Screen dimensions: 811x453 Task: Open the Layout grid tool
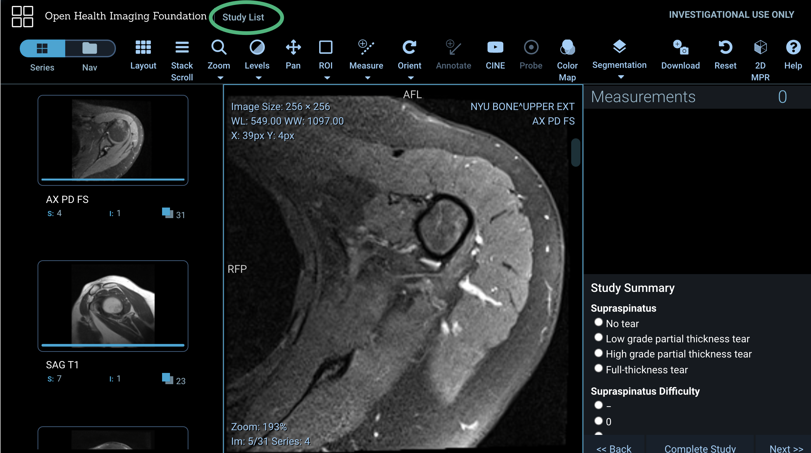[143, 55]
